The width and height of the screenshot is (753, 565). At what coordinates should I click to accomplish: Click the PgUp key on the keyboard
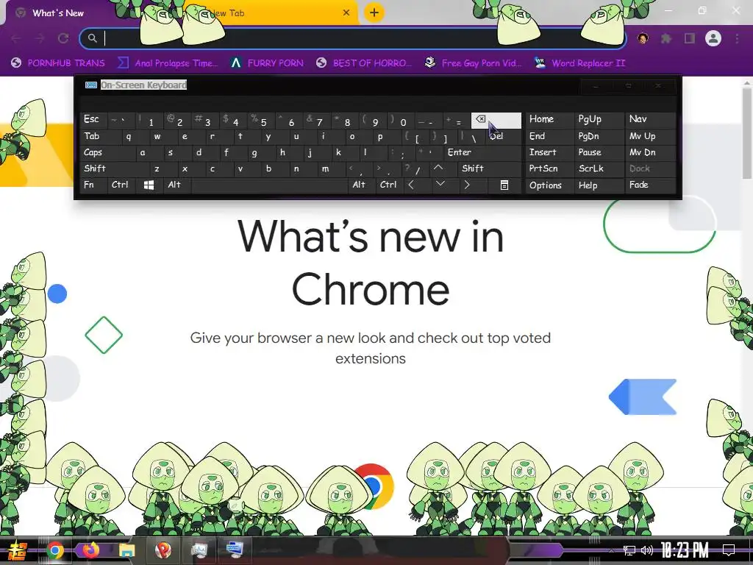click(x=599, y=120)
